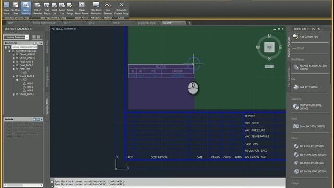Image resolution: width=334 pixels, height=188 pixels.
Task: Select 001 under Pete_Test
Action: 25,73
